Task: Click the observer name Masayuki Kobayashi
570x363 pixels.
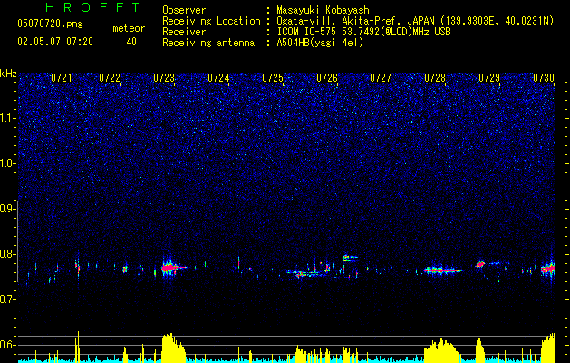Action: [325, 10]
